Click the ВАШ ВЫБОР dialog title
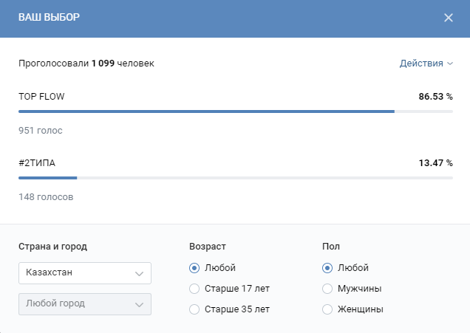Screen dimensions: 470x333 coord(49,18)
